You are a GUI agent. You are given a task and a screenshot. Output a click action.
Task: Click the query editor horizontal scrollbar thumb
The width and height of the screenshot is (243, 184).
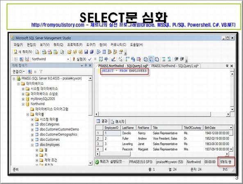[x=154, y=114]
